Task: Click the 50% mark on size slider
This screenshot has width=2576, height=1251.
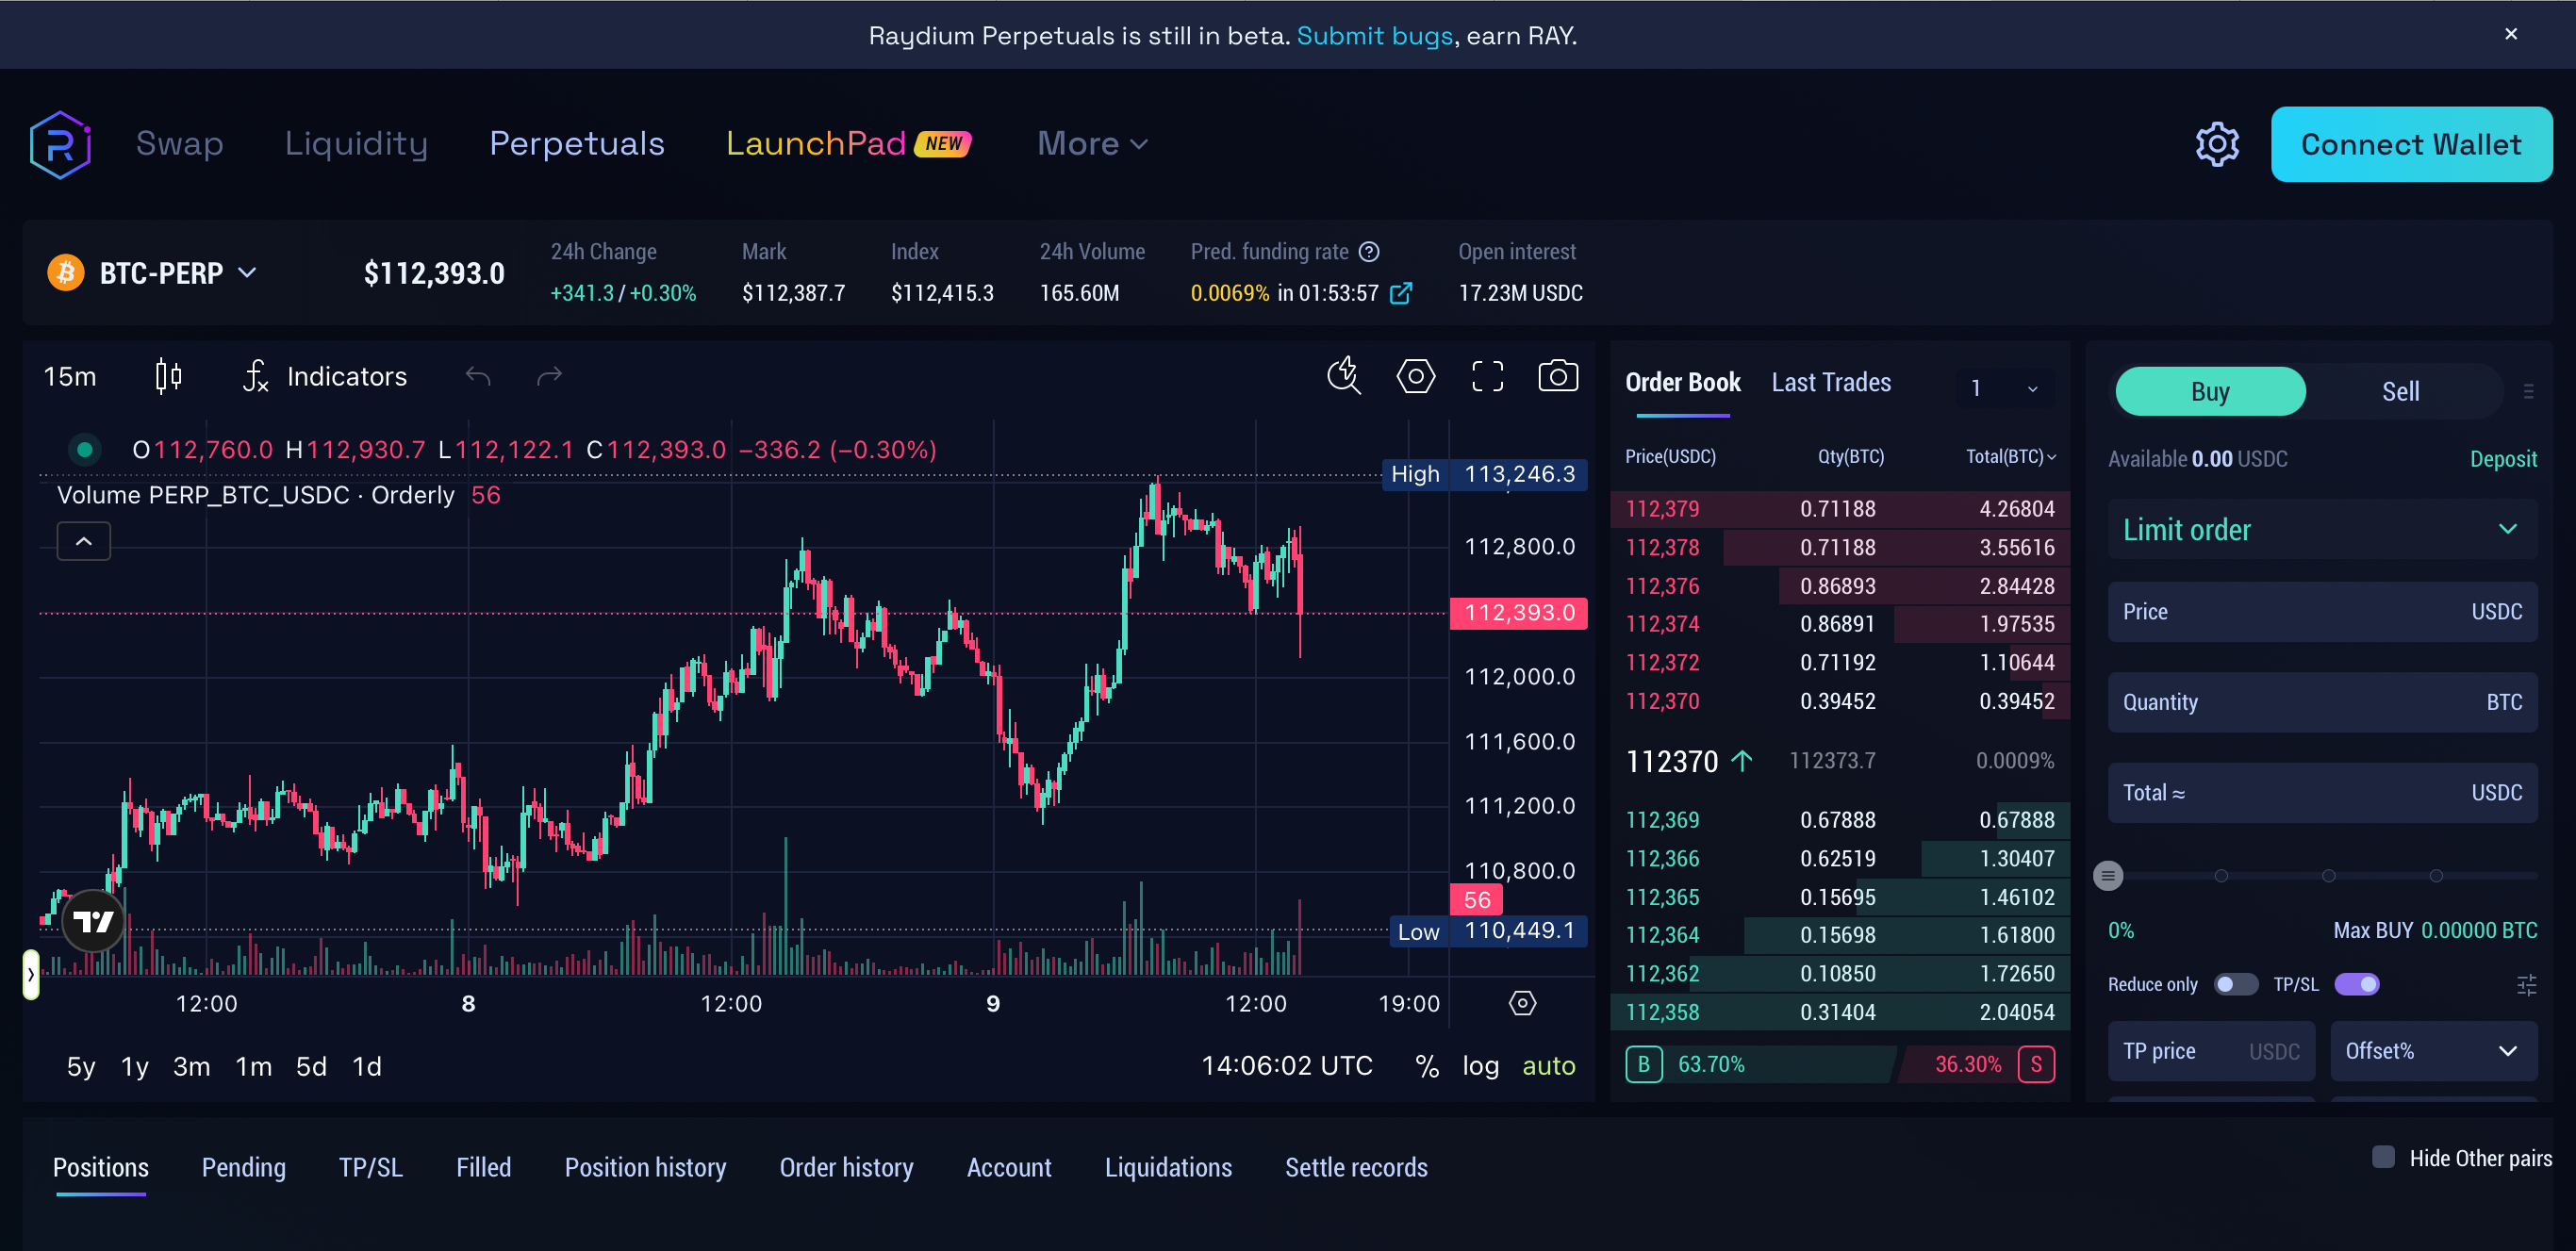Action: (2328, 876)
